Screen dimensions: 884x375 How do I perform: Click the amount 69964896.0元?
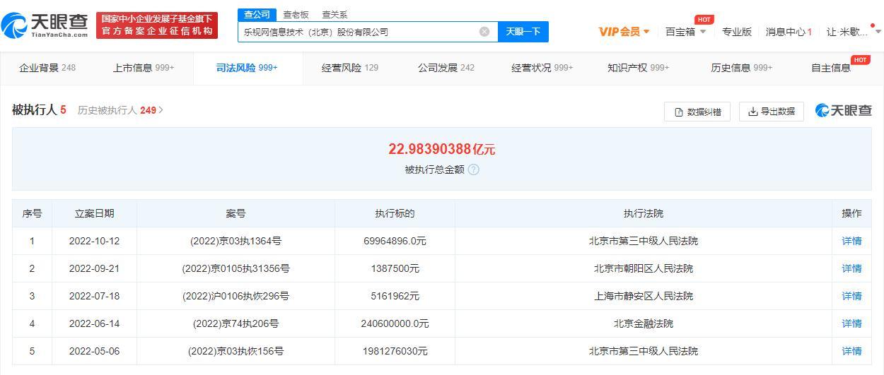(395, 241)
